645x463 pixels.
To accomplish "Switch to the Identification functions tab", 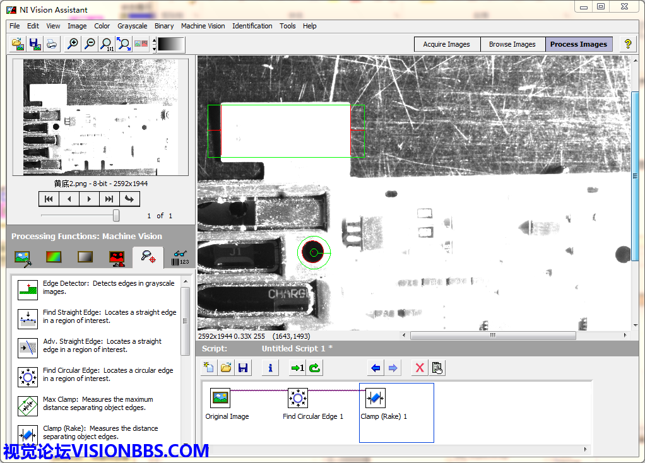I will [x=180, y=257].
